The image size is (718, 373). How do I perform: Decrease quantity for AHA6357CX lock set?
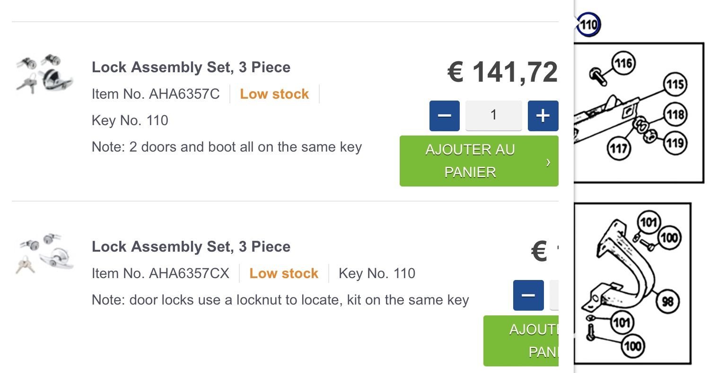528,295
